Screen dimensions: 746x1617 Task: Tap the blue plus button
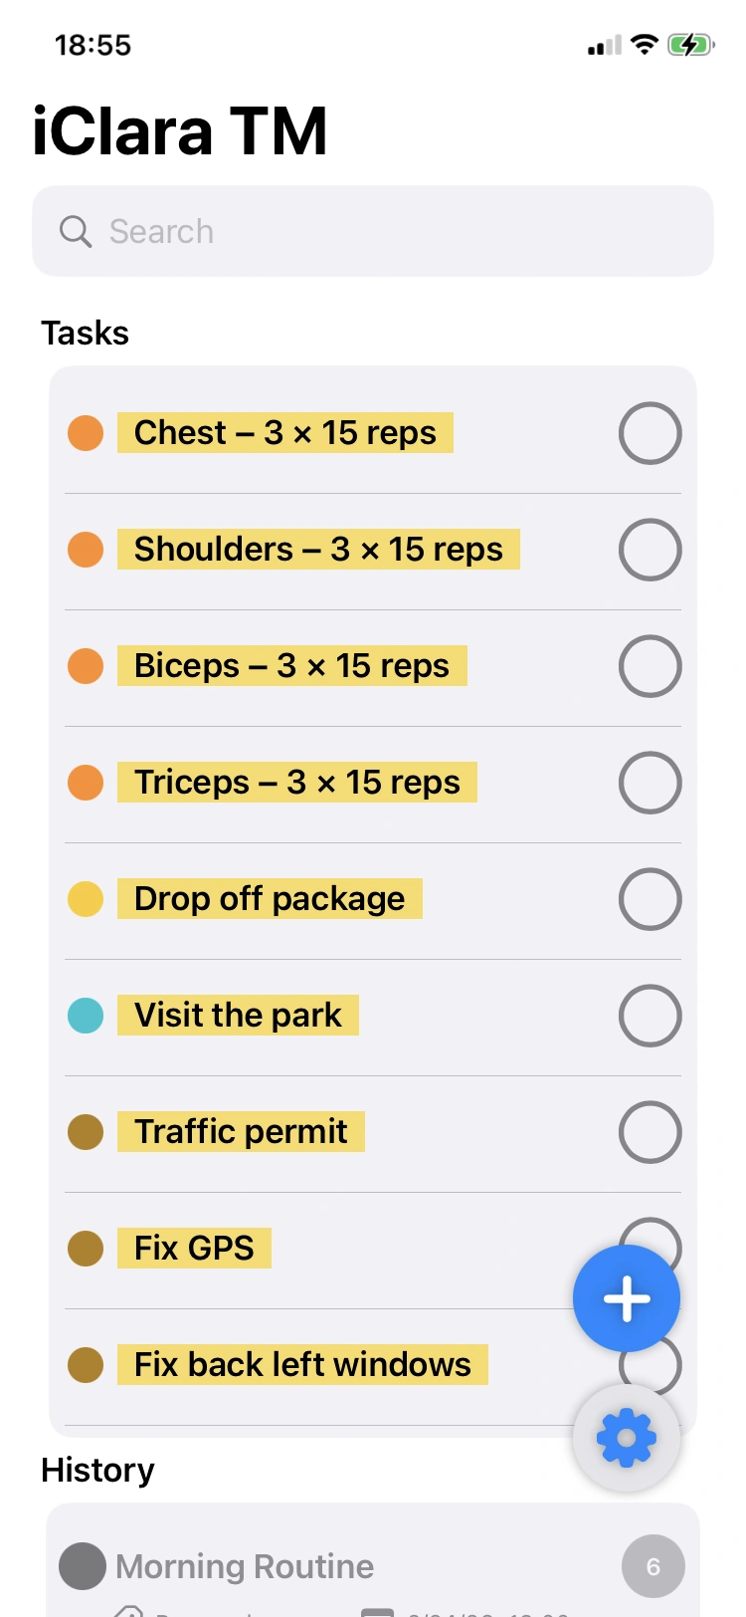pyautogui.click(x=626, y=1298)
